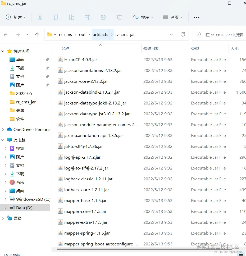Open 图片 in quick access
246x256 pixels.
pos(20,85)
